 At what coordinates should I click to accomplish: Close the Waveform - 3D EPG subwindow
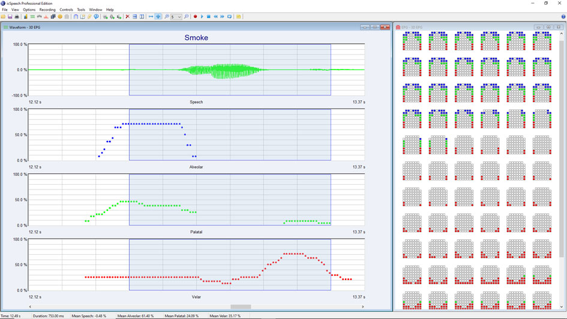385,27
